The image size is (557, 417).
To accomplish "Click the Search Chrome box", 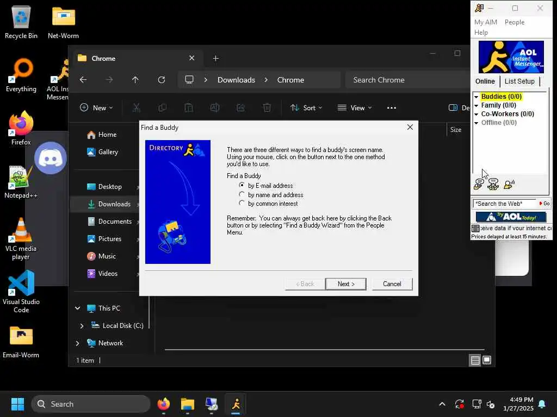I will pos(409,80).
